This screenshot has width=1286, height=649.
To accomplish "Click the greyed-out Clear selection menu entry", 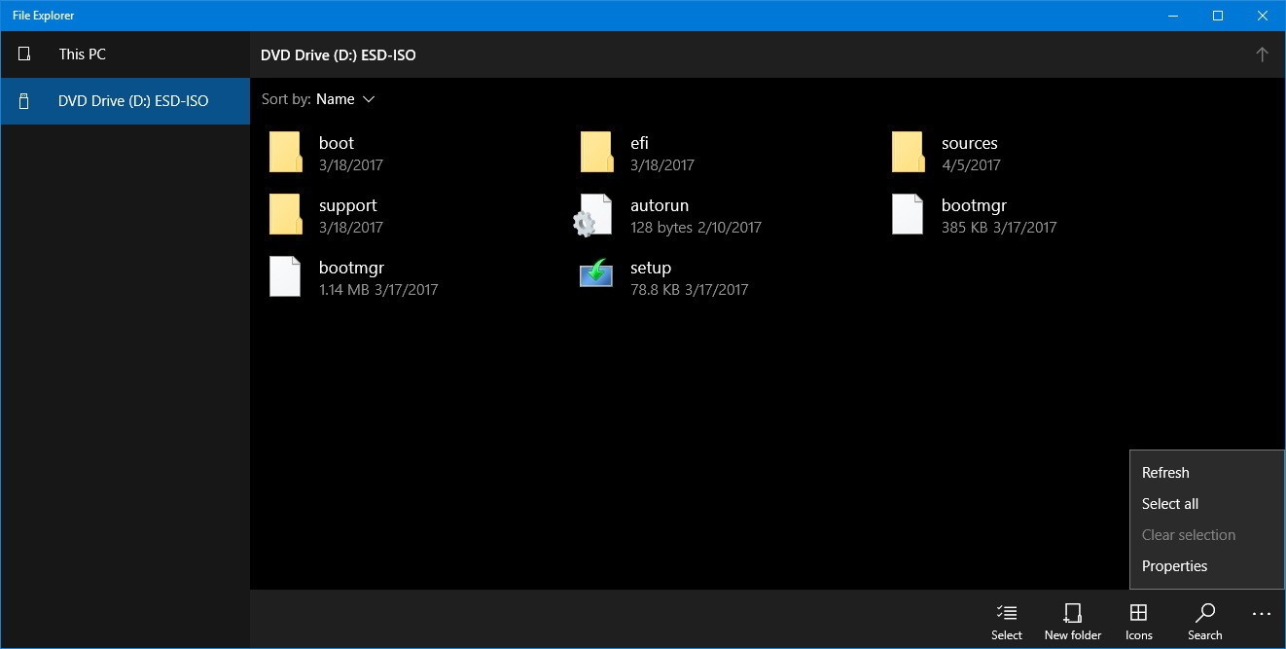I will (x=1206, y=535).
